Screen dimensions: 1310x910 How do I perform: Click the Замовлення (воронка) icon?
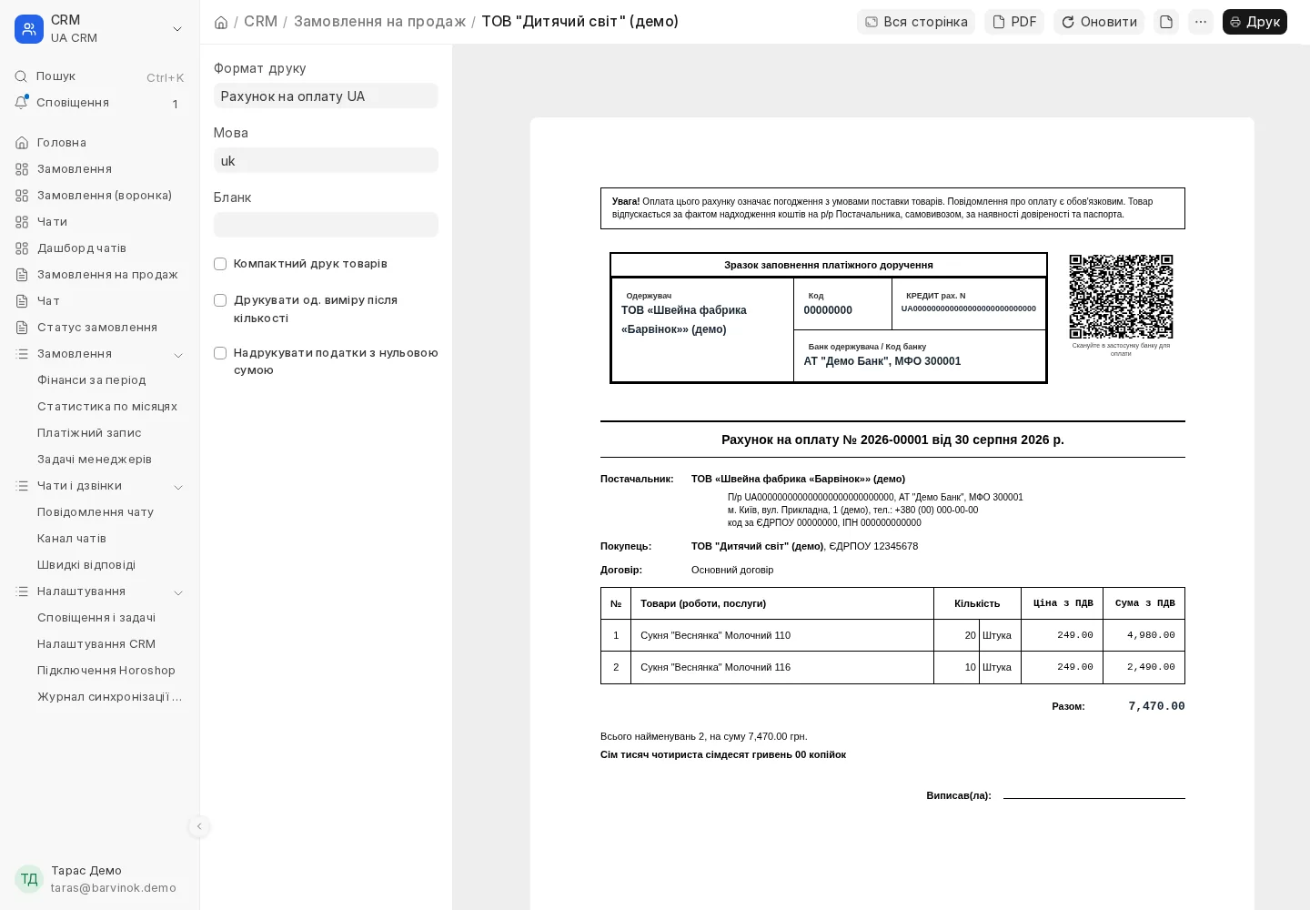[x=22, y=196]
